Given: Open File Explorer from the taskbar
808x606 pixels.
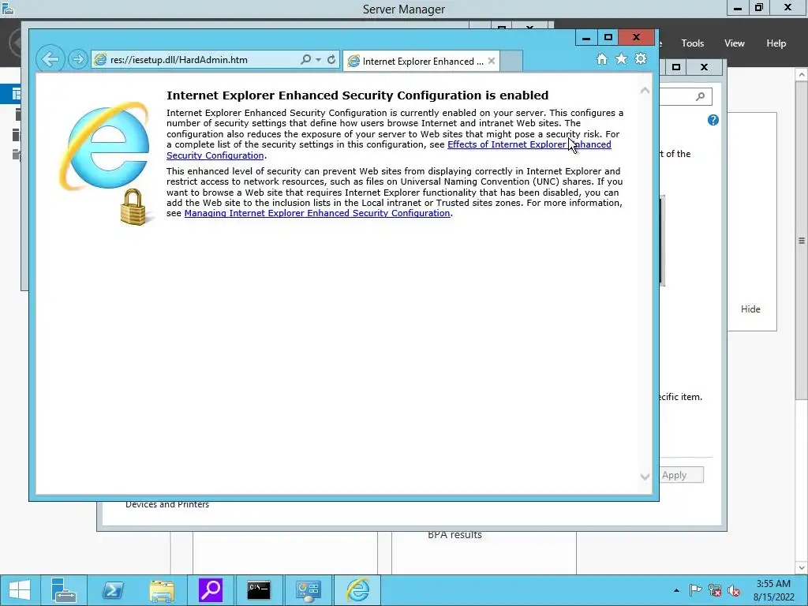Looking at the screenshot, I should point(161,590).
